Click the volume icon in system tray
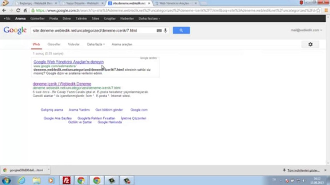This screenshot has width=330, height=185. pos(304,181)
